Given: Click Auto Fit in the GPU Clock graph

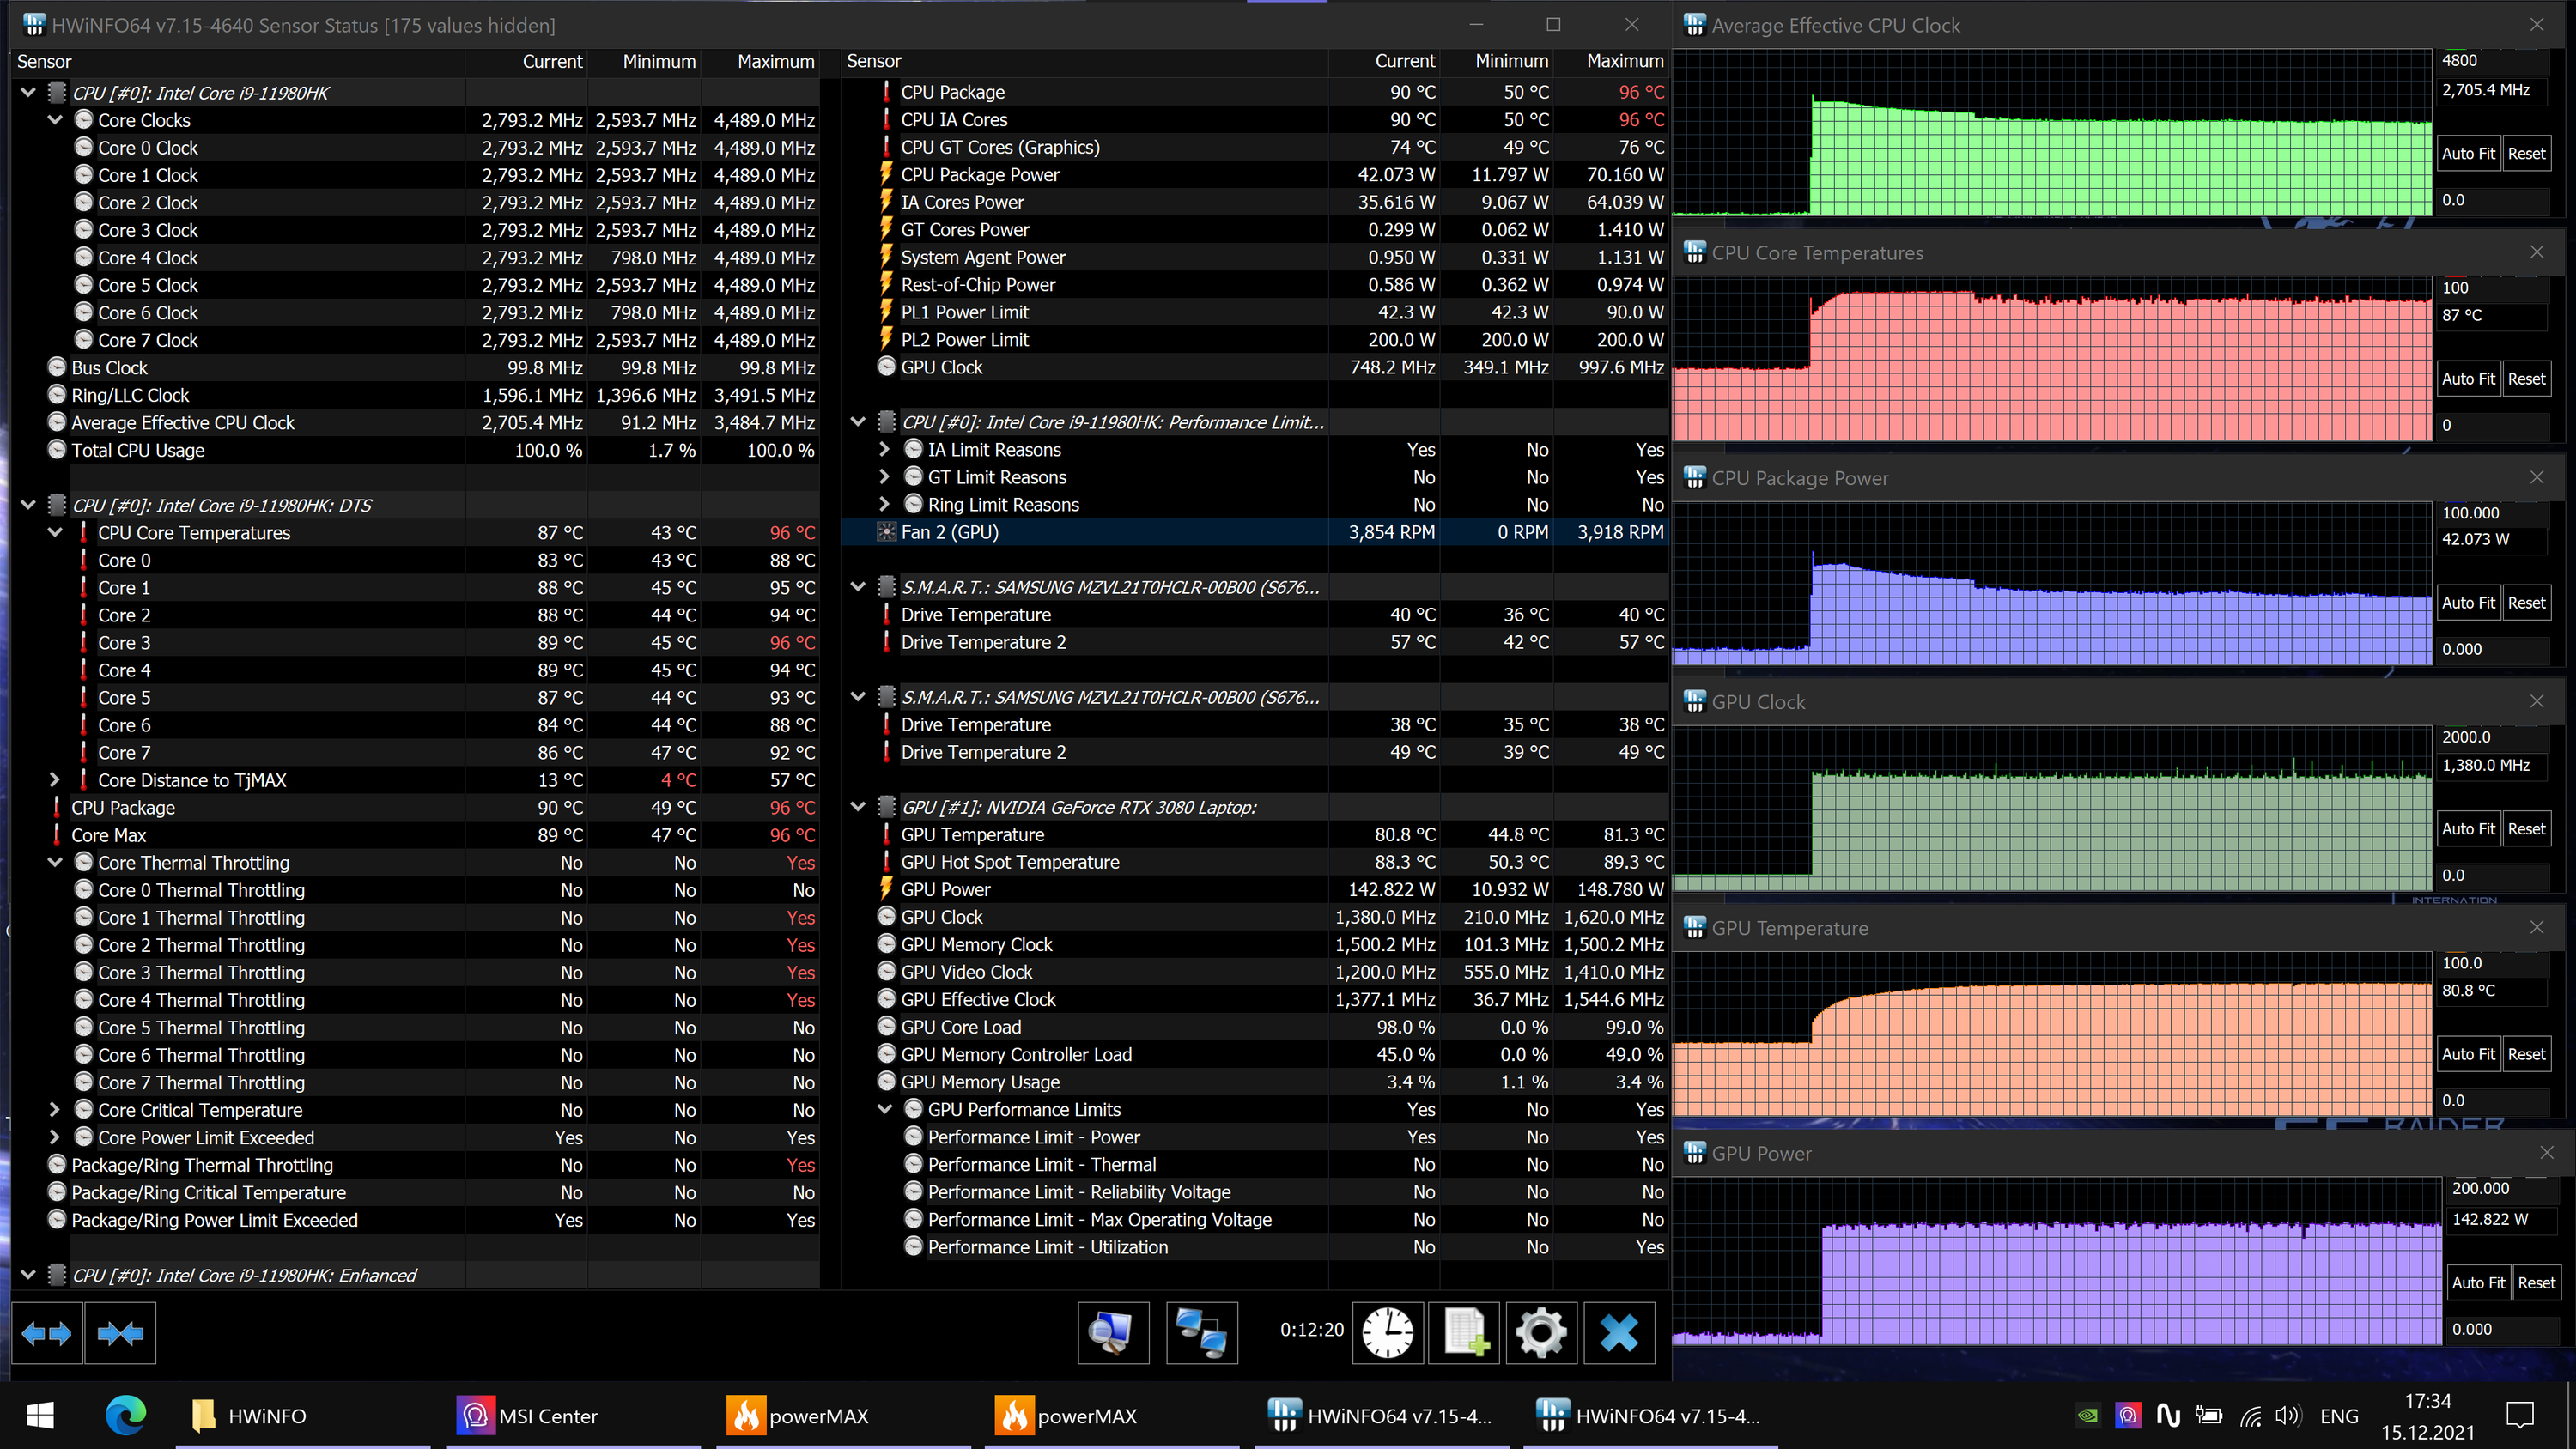Looking at the screenshot, I should 2467,829.
